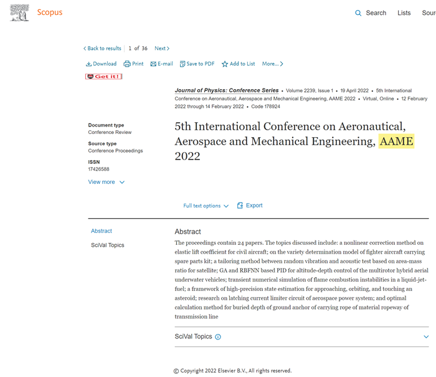Open the Lists menu item
Image resolution: width=436 pixels, height=377 pixels.
404,13
